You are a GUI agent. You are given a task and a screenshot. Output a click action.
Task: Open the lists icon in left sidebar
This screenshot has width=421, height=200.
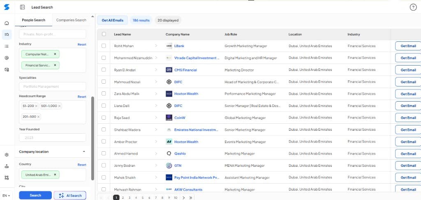click(x=7, y=46)
